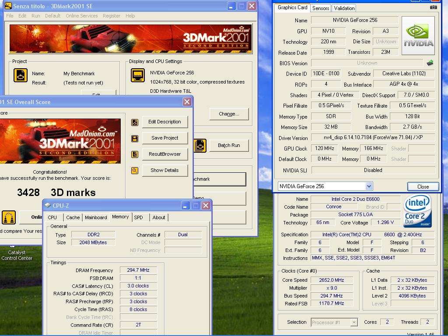Click the Batch Run button
The height and width of the screenshot is (336, 448).
tap(229, 145)
